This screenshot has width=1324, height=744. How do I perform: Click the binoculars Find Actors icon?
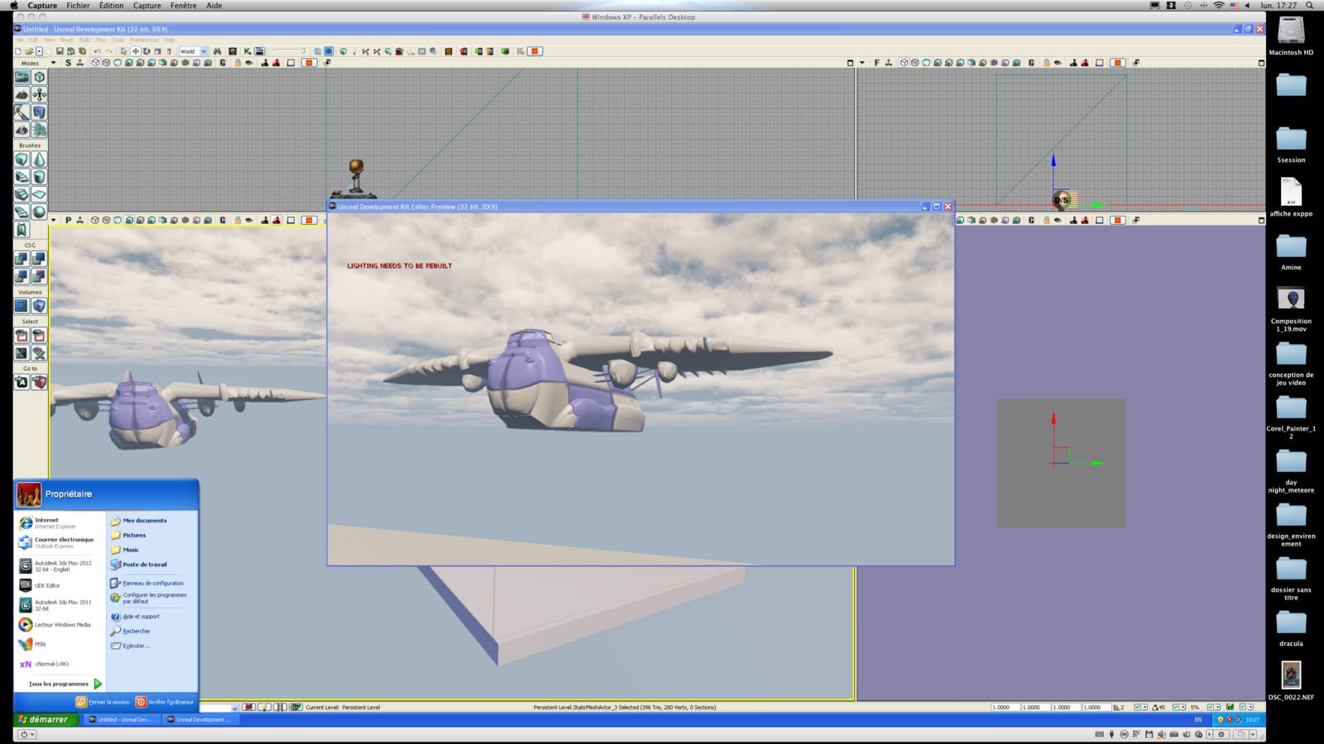click(218, 51)
